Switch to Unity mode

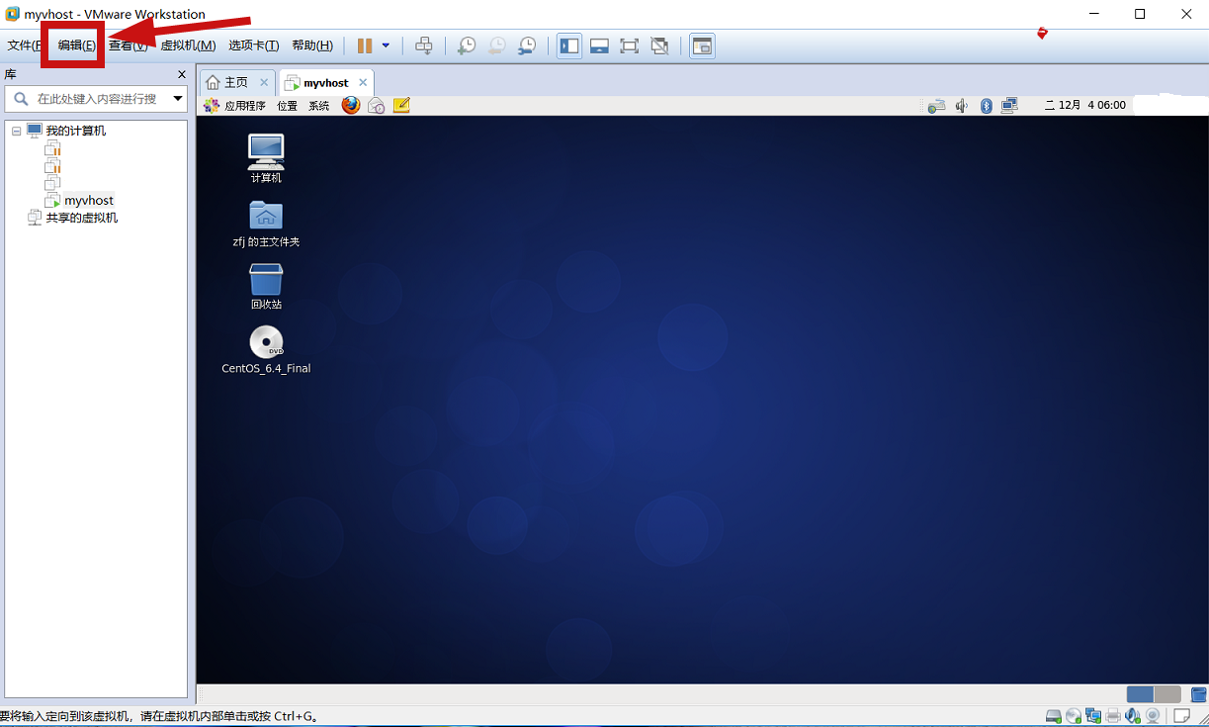point(660,45)
